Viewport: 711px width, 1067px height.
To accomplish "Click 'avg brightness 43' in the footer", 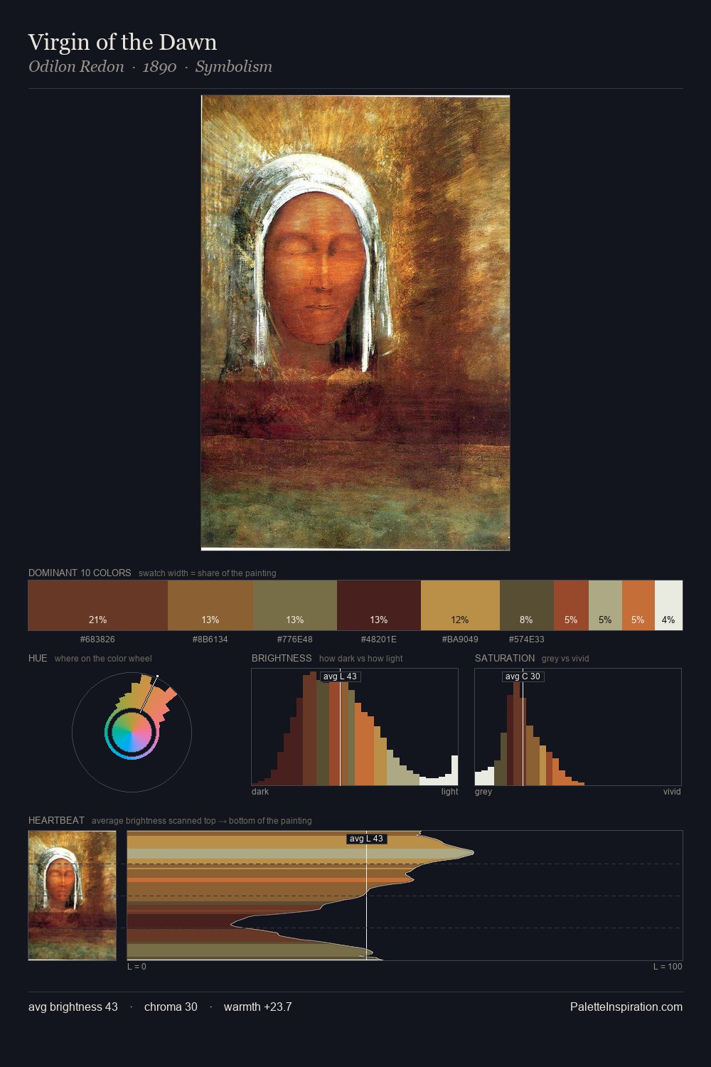I will tap(73, 1007).
